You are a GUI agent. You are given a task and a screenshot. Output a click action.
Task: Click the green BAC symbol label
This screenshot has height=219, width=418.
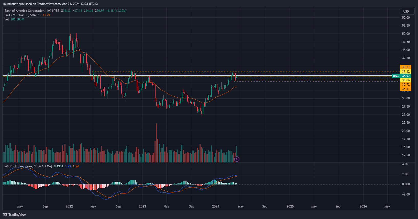point(396,76)
